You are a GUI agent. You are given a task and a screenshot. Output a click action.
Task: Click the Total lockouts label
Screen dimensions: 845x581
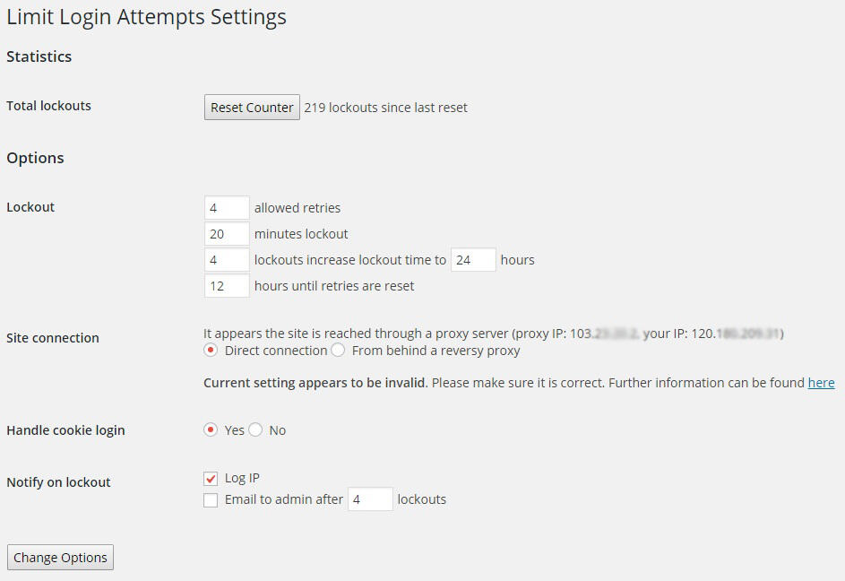tap(48, 106)
